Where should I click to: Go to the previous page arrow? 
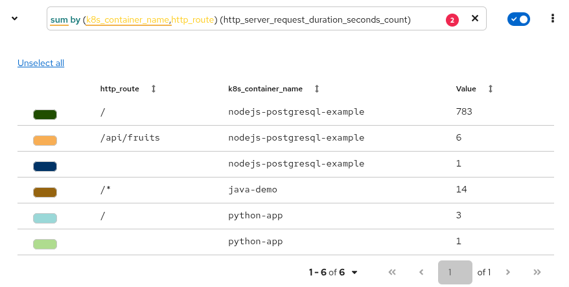tap(421, 272)
